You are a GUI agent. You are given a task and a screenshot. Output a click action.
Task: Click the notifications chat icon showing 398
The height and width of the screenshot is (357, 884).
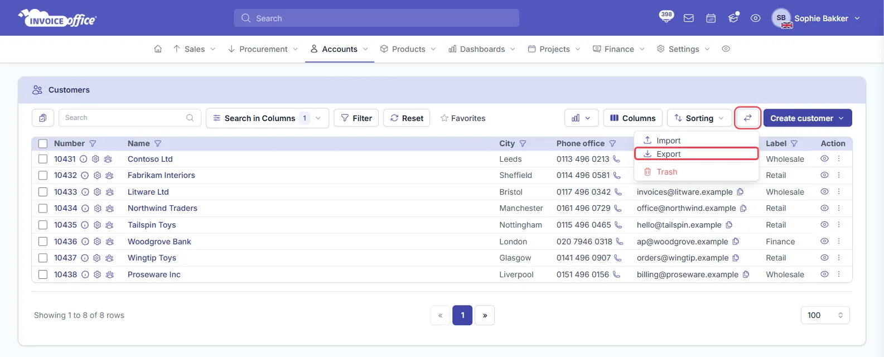pyautogui.click(x=666, y=17)
